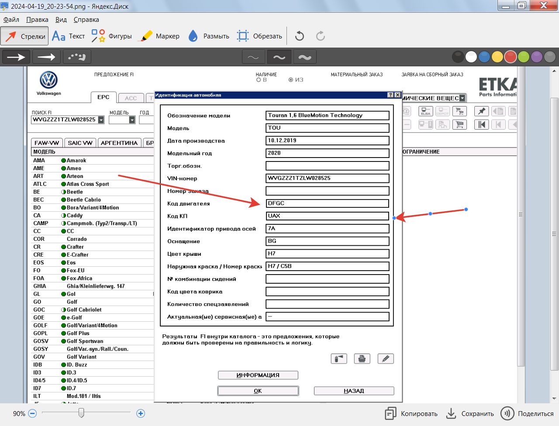559x426 pixels.
Task: Switch to the ACC tab
Action: pyautogui.click(x=131, y=98)
